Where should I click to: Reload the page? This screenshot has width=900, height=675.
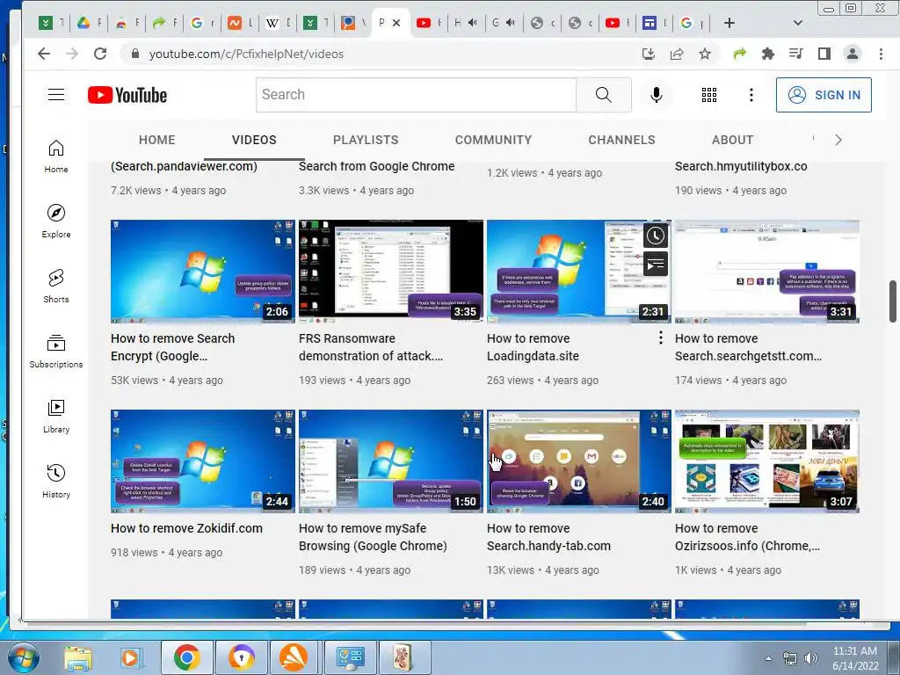(100, 54)
